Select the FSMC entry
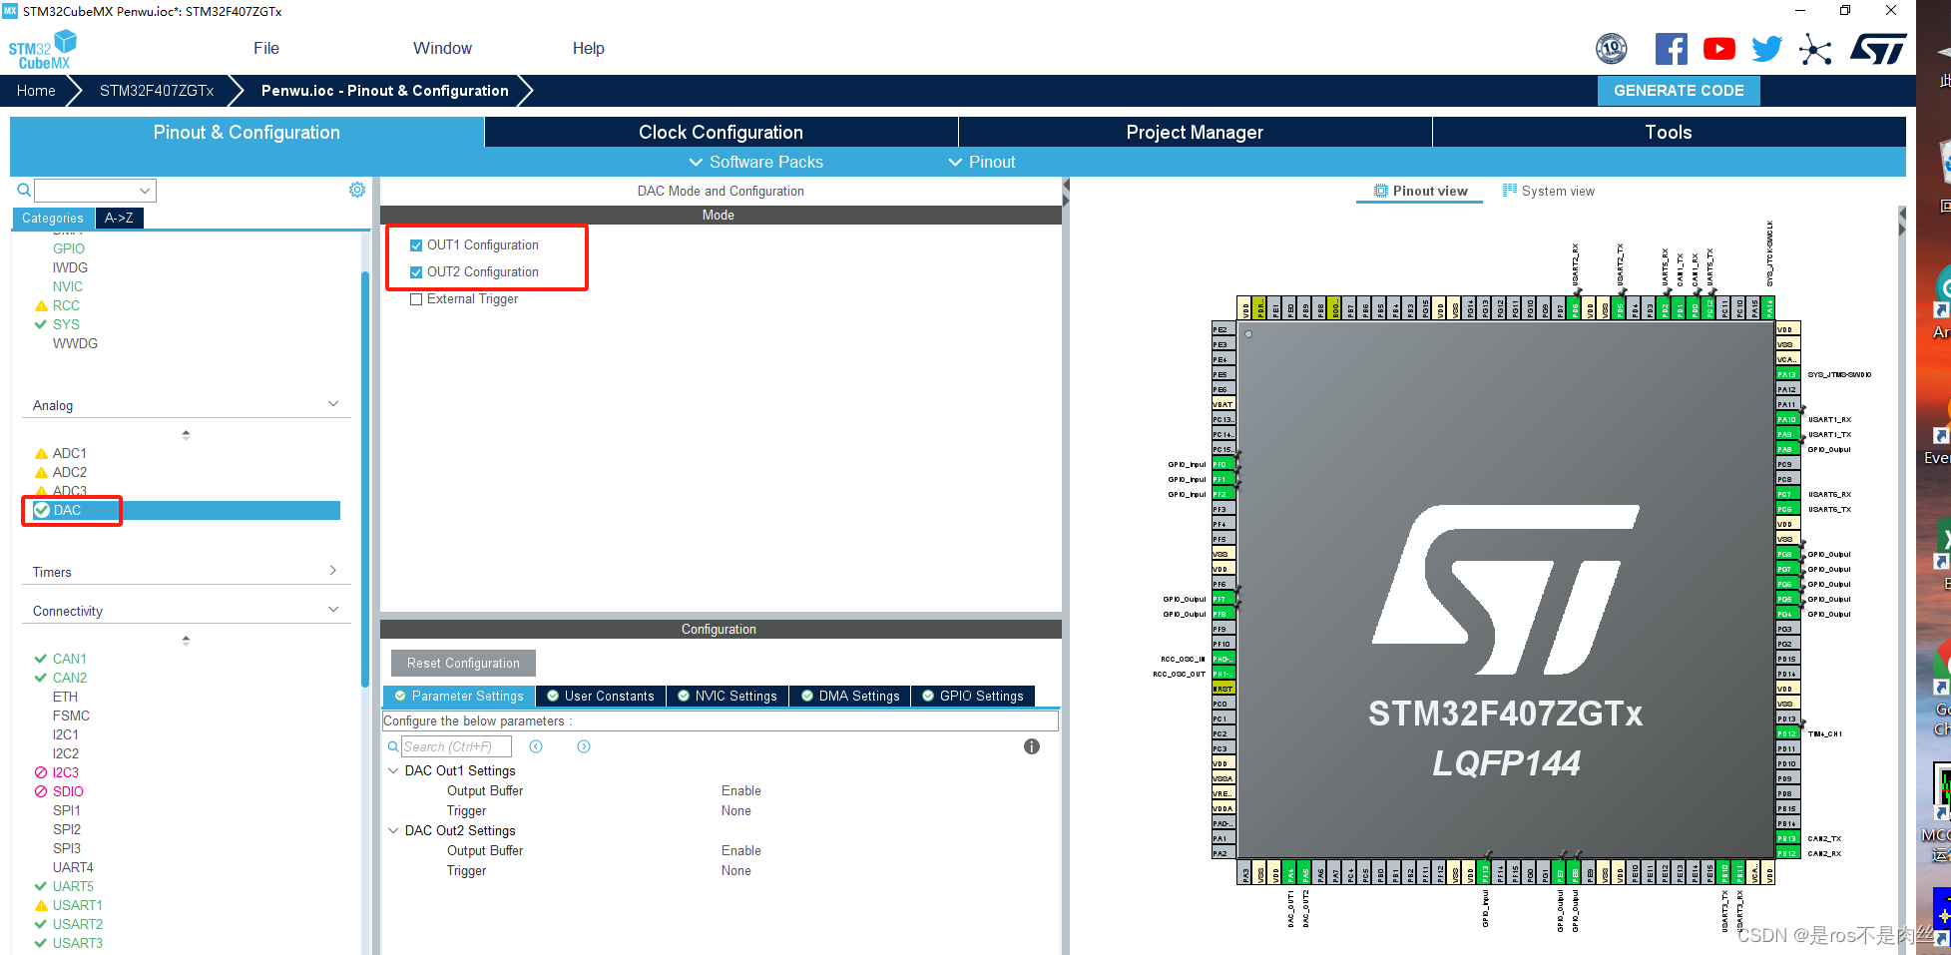The image size is (1951, 955). [71, 716]
